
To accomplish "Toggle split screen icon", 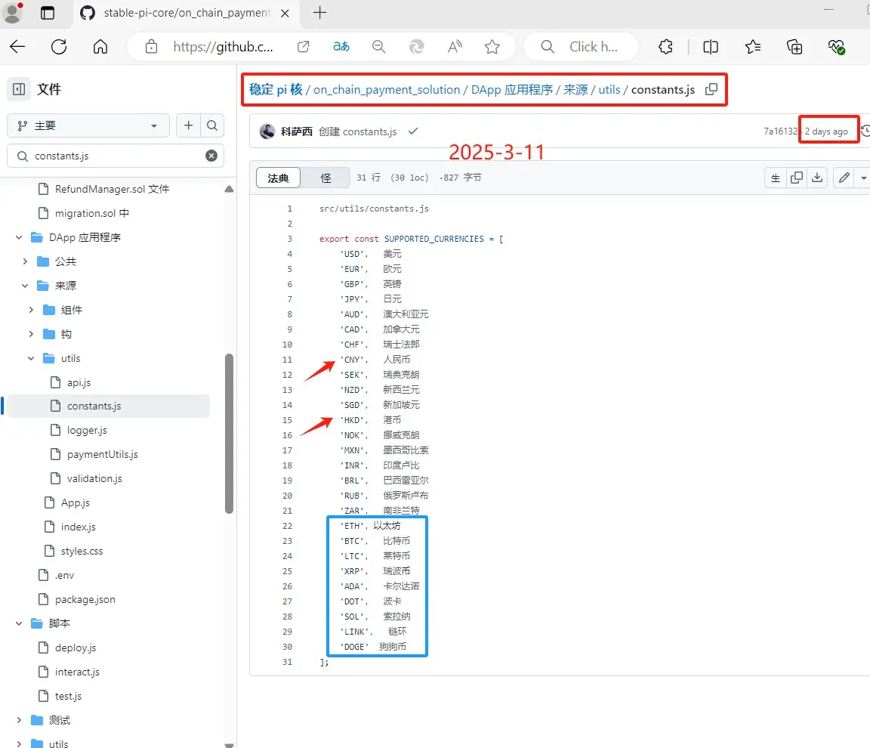I will click(x=711, y=47).
